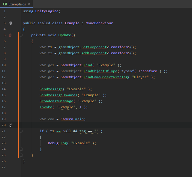Click variable go2 on line 11

[x=51, y=71]
